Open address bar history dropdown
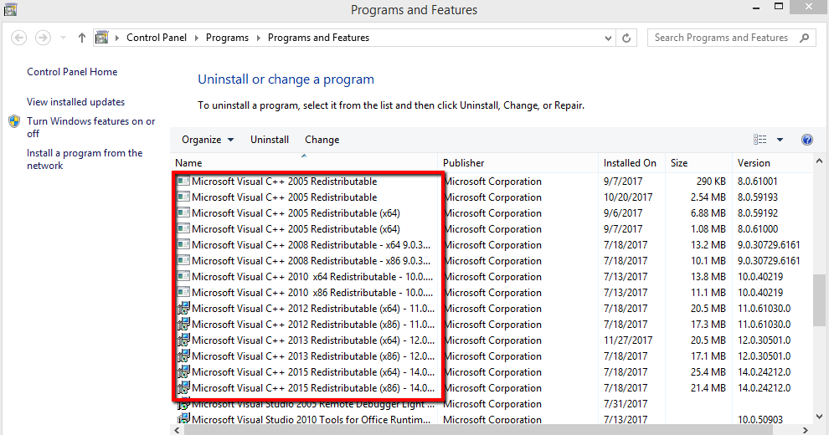 [608, 38]
